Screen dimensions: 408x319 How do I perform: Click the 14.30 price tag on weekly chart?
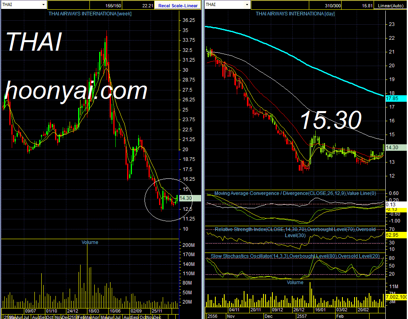click(190, 198)
